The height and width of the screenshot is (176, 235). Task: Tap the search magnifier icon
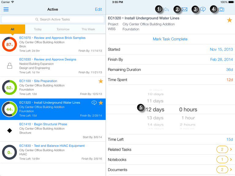[37, 19]
